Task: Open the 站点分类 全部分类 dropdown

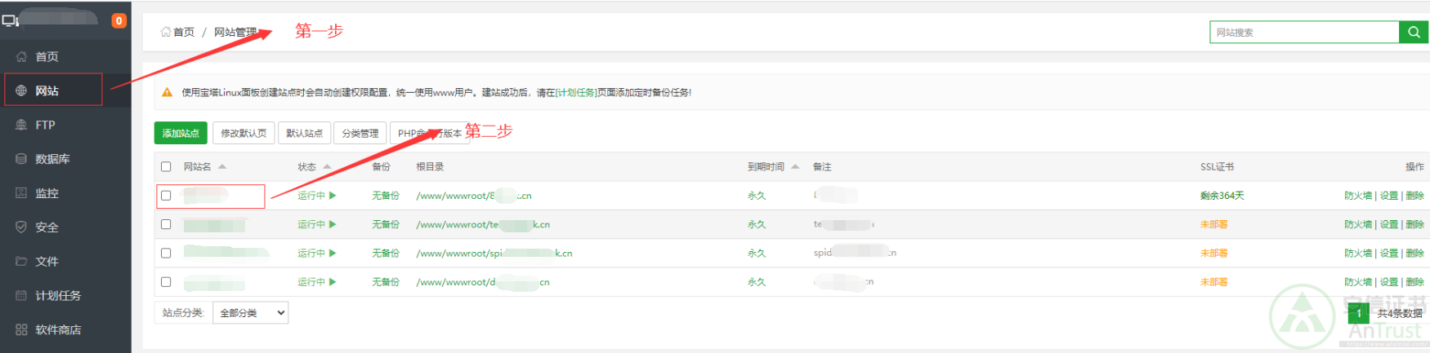Action: click(x=250, y=313)
